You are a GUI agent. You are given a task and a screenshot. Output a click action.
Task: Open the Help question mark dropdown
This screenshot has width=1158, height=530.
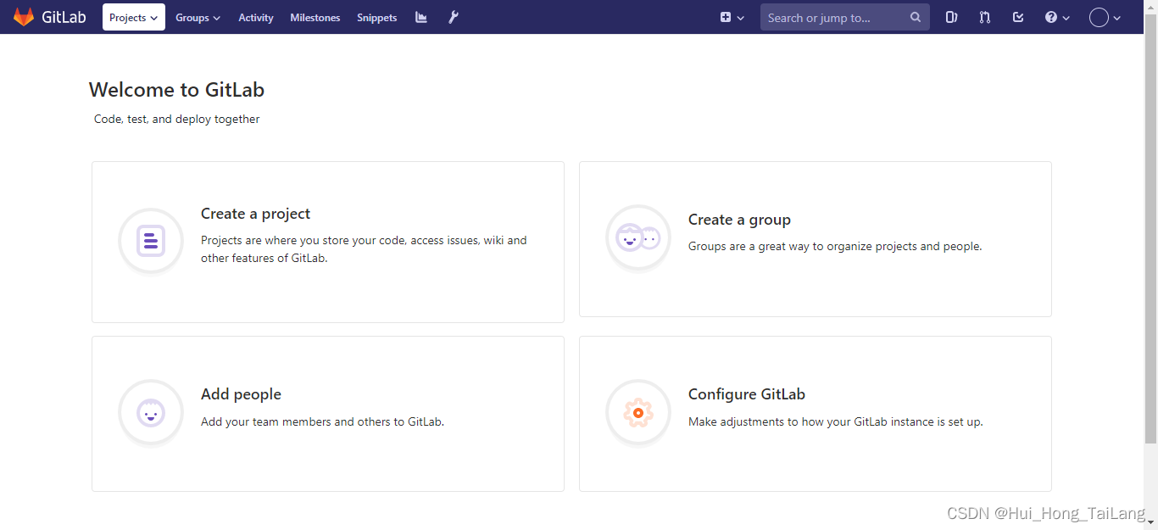point(1057,17)
